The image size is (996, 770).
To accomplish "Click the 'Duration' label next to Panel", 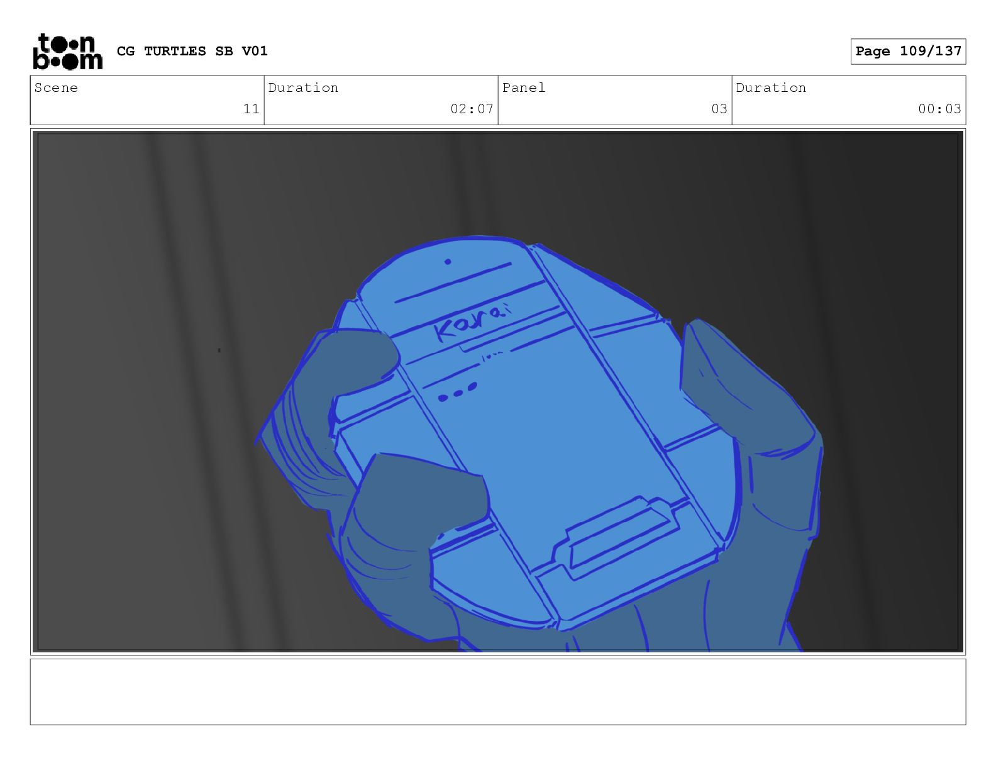I will 771,87.
